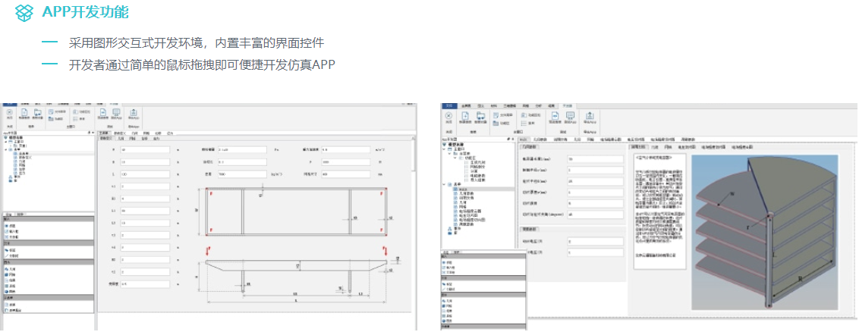The width and height of the screenshot is (859, 332).
Task: Click the 电容器长度L(mm) input field
Action: pyautogui.click(x=596, y=158)
